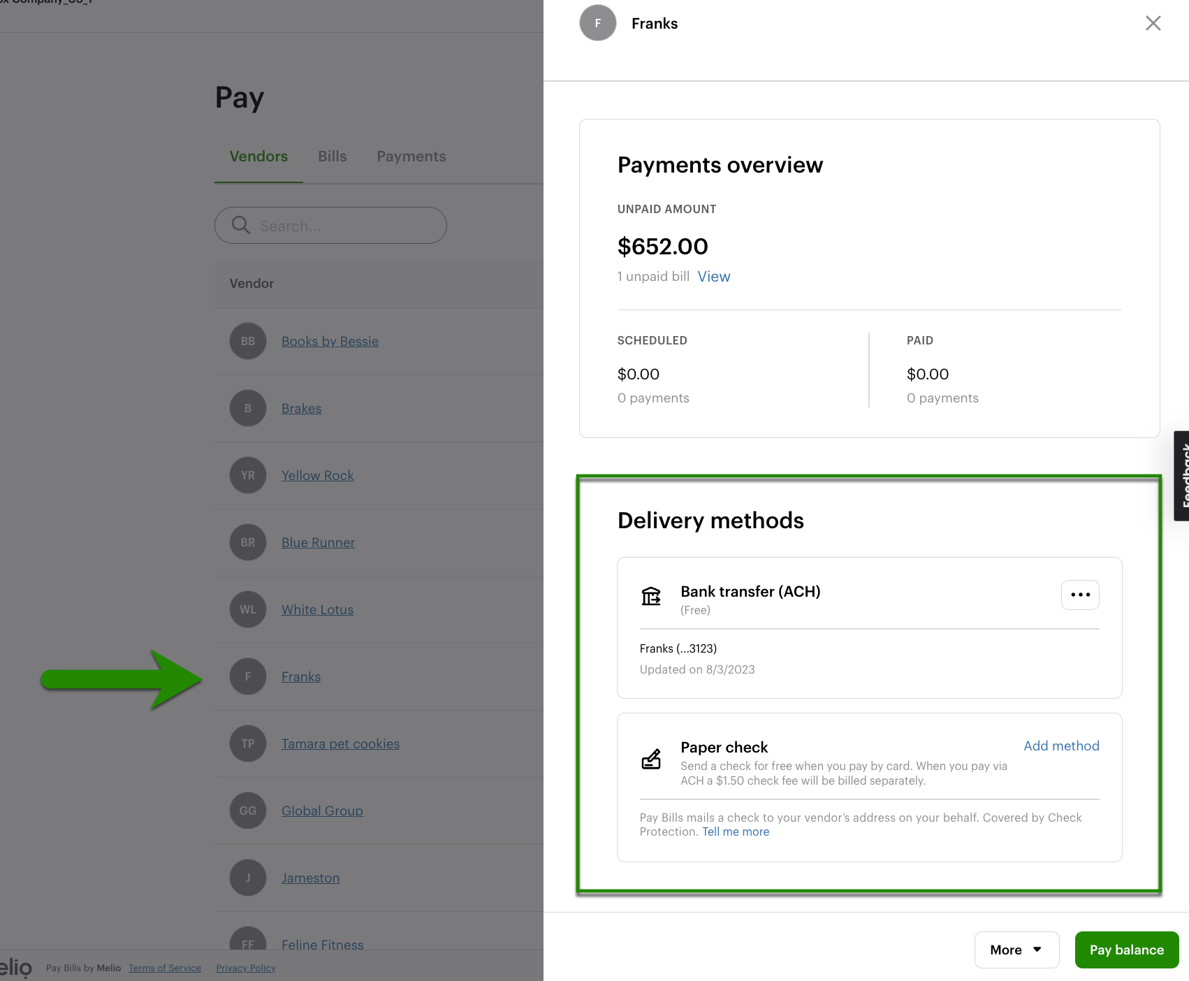Viewport: 1189px width, 981px height.
Task: Focus the vendor Search field
Action: (342, 226)
